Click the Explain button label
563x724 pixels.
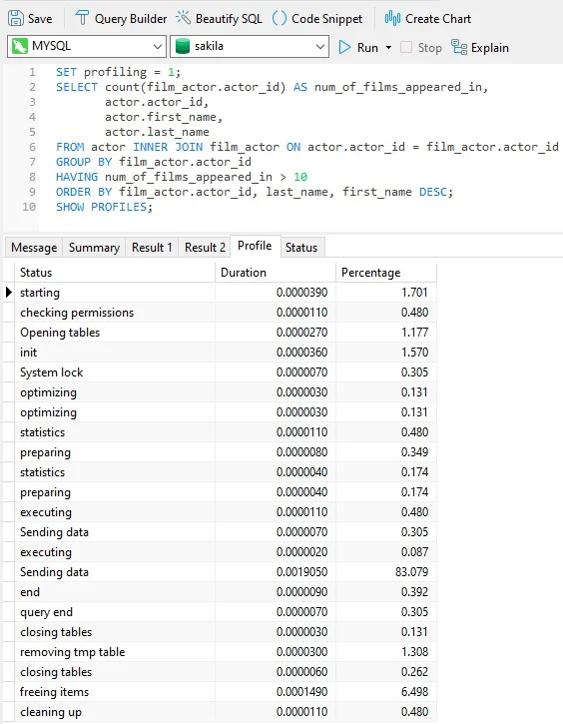click(490, 48)
